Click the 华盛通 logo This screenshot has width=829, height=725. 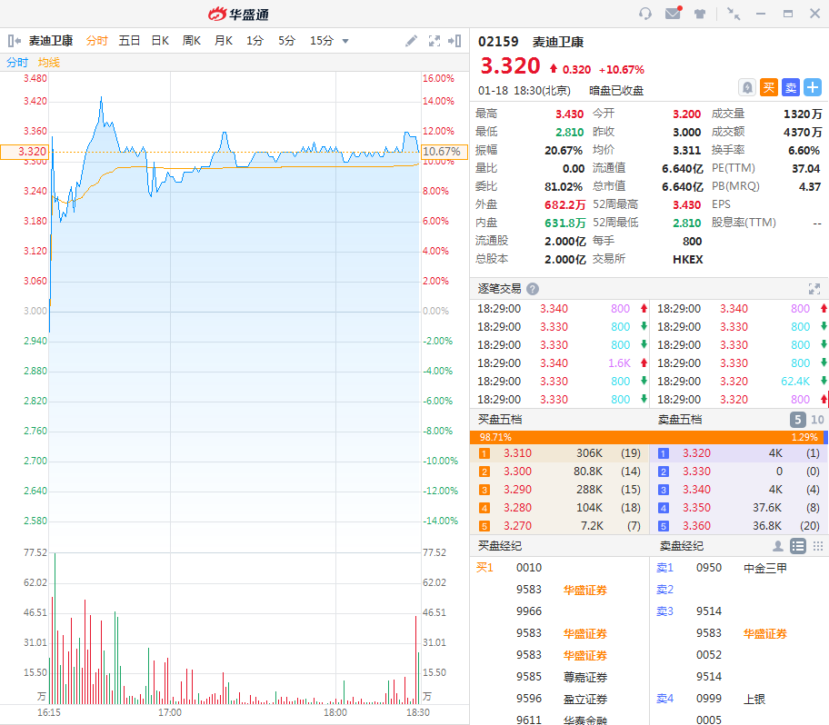coord(238,14)
